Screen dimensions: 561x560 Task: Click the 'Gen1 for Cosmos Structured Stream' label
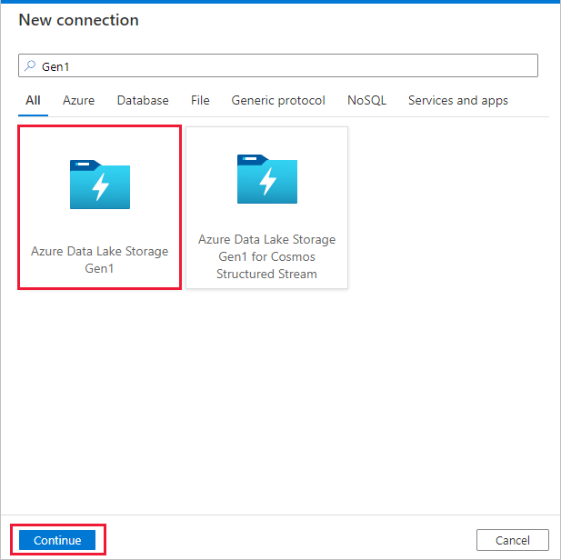pos(267,256)
